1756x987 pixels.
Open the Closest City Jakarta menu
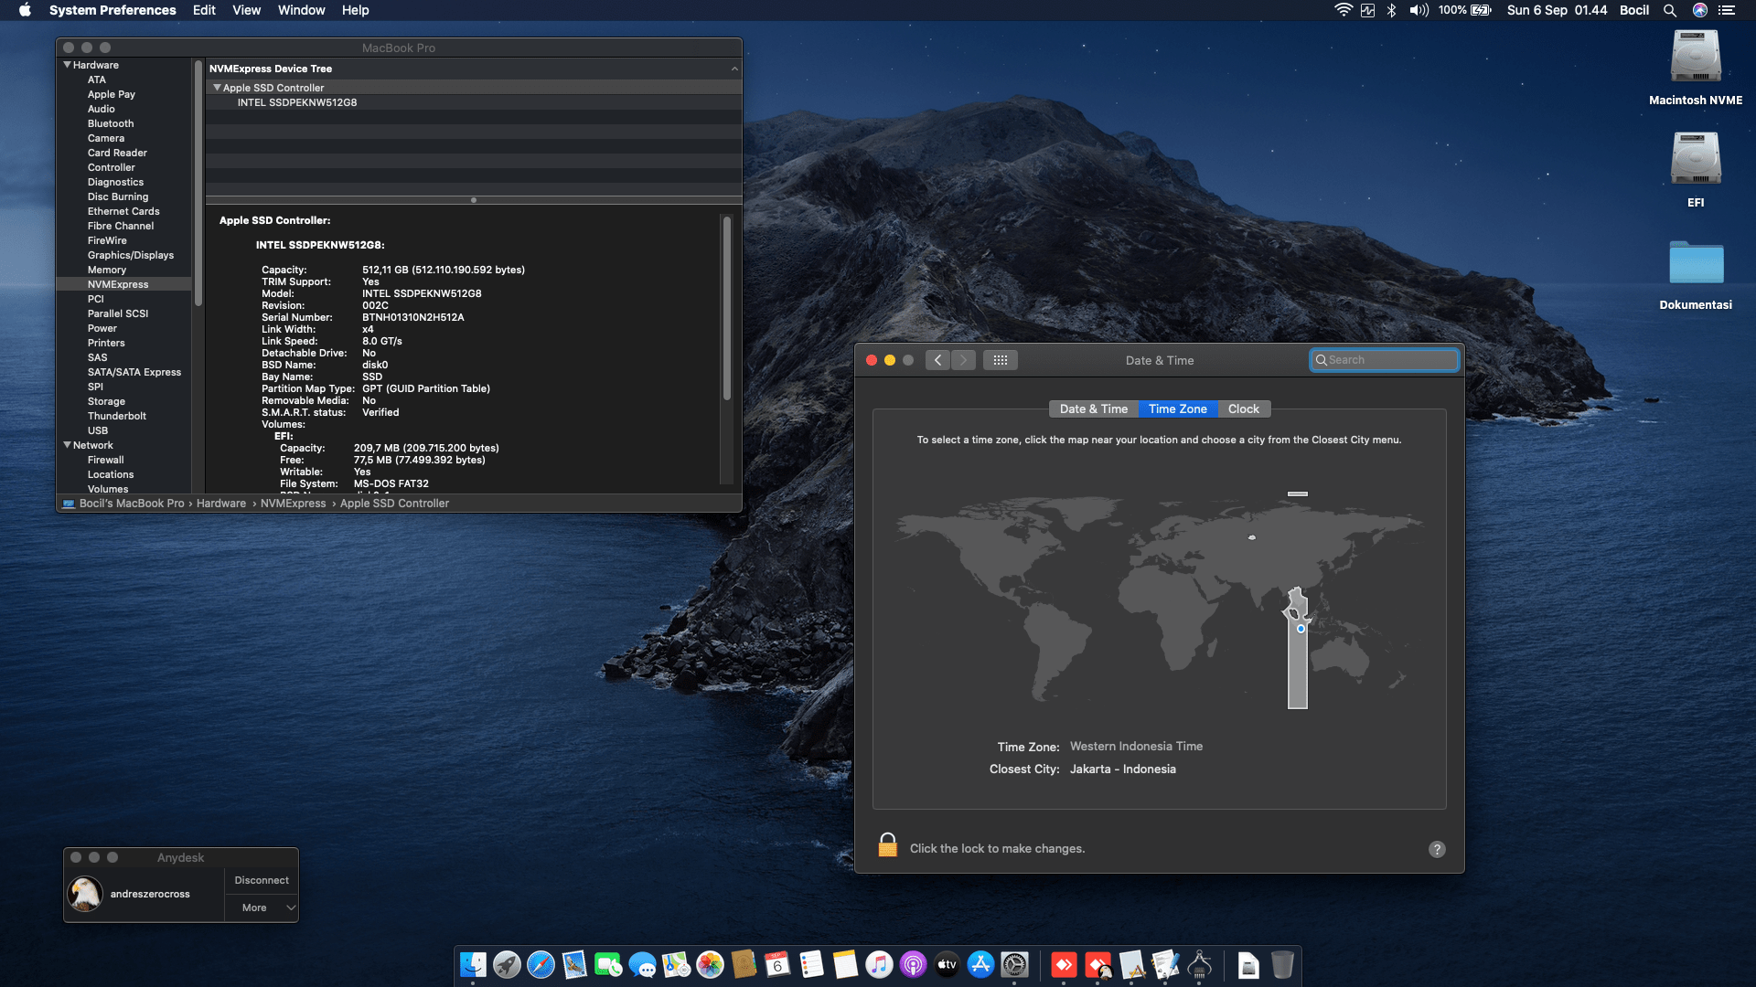tap(1123, 769)
